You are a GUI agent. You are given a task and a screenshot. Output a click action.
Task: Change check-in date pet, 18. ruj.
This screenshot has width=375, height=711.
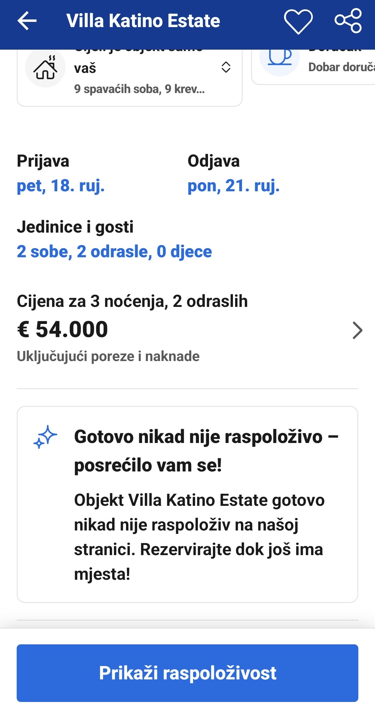(61, 186)
